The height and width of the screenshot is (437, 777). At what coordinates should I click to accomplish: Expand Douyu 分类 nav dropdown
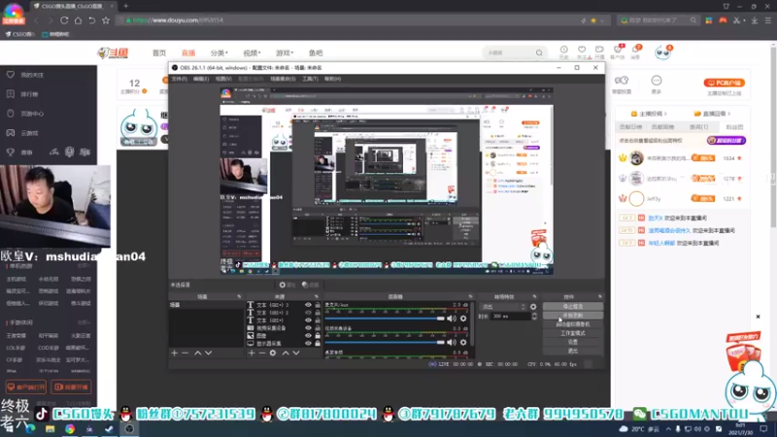[x=220, y=53]
